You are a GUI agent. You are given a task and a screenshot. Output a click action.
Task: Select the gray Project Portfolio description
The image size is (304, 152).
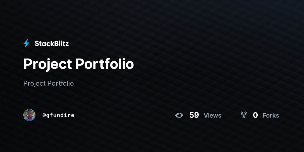pyautogui.click(x=49, y=83)
